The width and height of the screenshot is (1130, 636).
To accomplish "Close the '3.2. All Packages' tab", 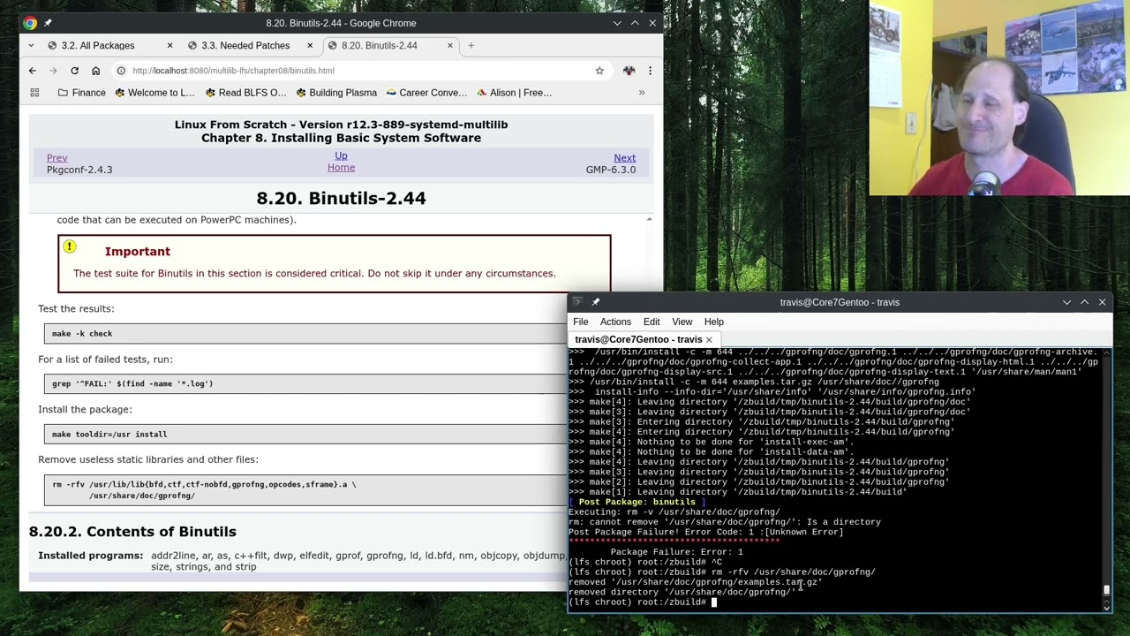I will click(x=169, y=45).
